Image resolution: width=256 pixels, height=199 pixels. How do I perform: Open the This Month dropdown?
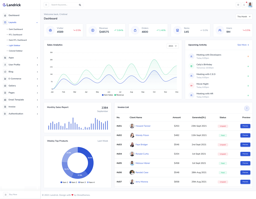click(x=244, y=17)
